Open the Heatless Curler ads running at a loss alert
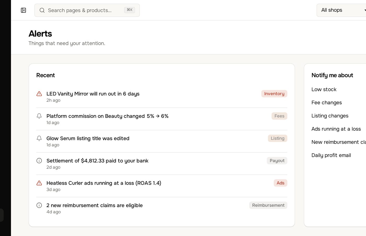Screen dimensions: 366x236 click(x=162, y=186)
